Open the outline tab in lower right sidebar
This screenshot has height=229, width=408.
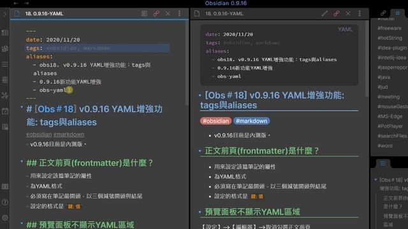point(383,163)
